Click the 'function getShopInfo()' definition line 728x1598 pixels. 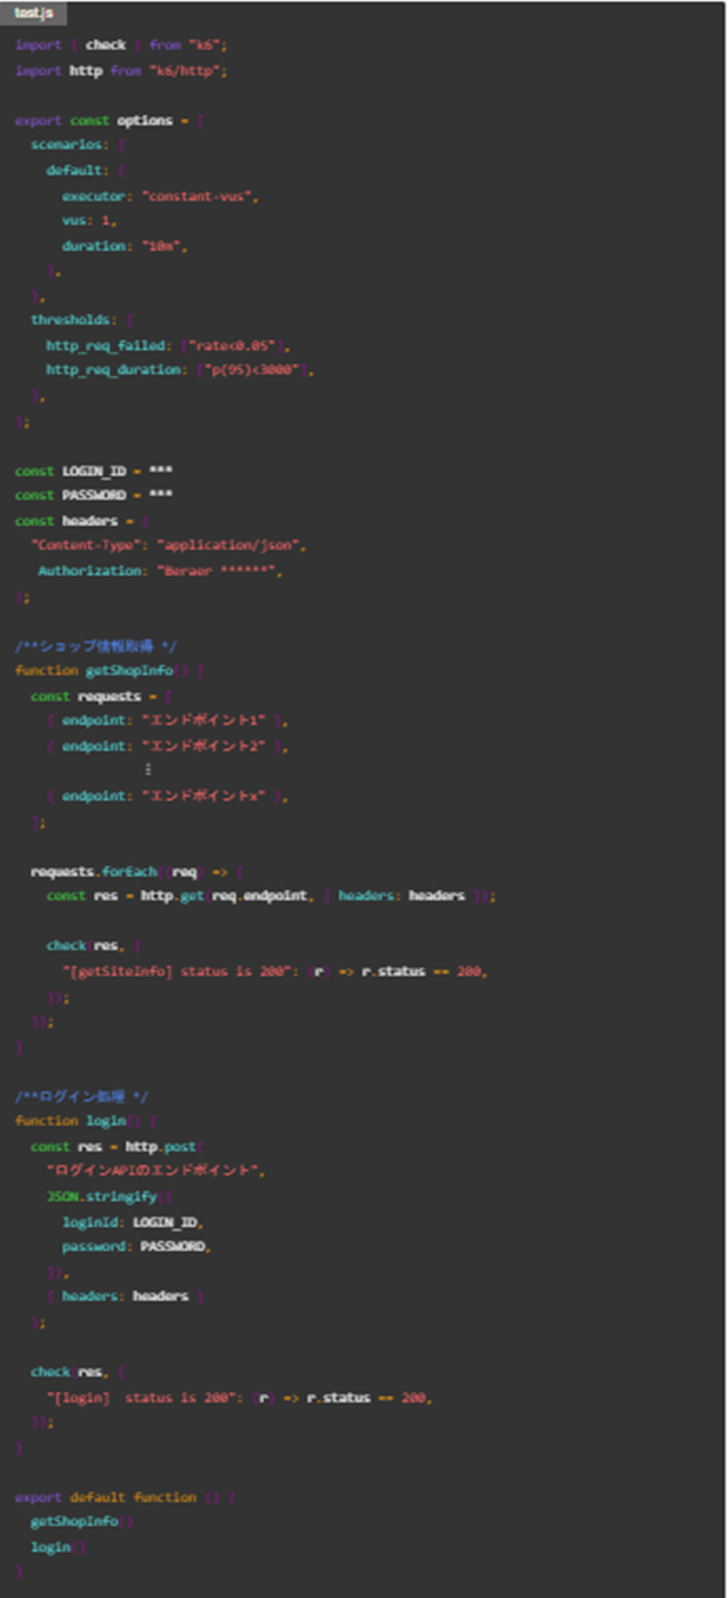pyautogui.click(x=109, y=671)
